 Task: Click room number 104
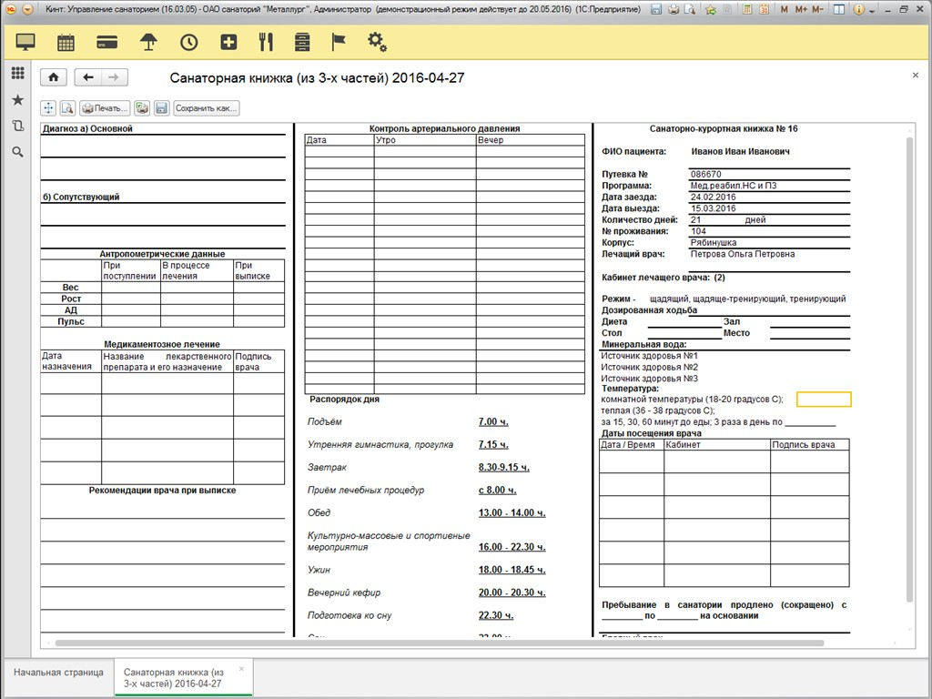tap(698, 231)
